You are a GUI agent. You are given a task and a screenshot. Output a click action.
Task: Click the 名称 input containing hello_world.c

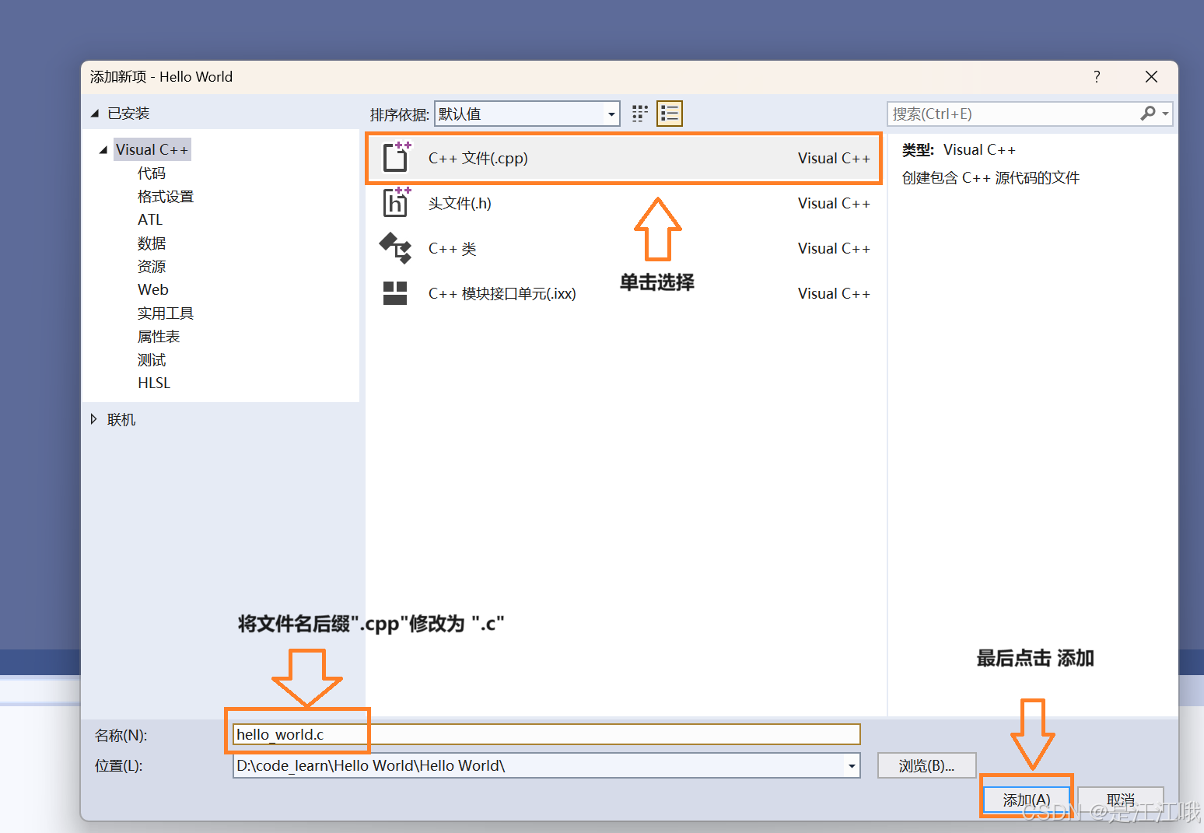pos(546,734)
